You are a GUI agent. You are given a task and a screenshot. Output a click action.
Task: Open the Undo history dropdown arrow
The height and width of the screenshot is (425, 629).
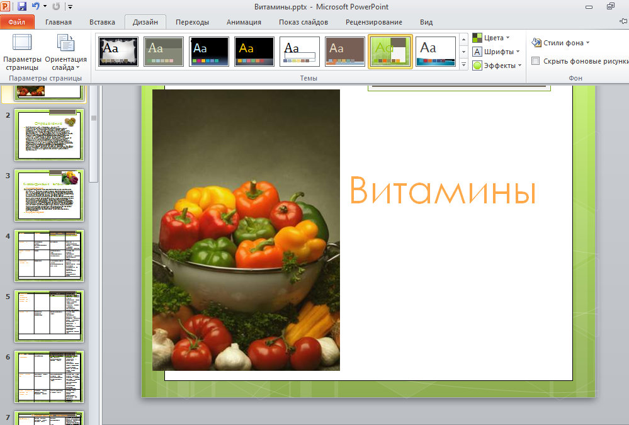pyautogui.click(x=45, y=6)
